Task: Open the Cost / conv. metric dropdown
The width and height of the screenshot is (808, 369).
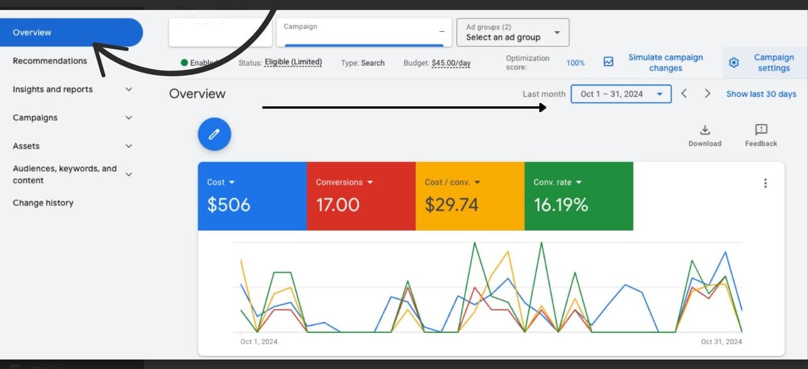Action: (x=453, y=182)
